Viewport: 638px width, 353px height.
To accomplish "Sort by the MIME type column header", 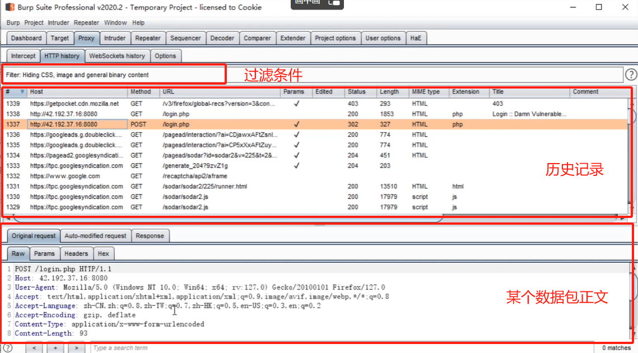I will click(429, 92).
